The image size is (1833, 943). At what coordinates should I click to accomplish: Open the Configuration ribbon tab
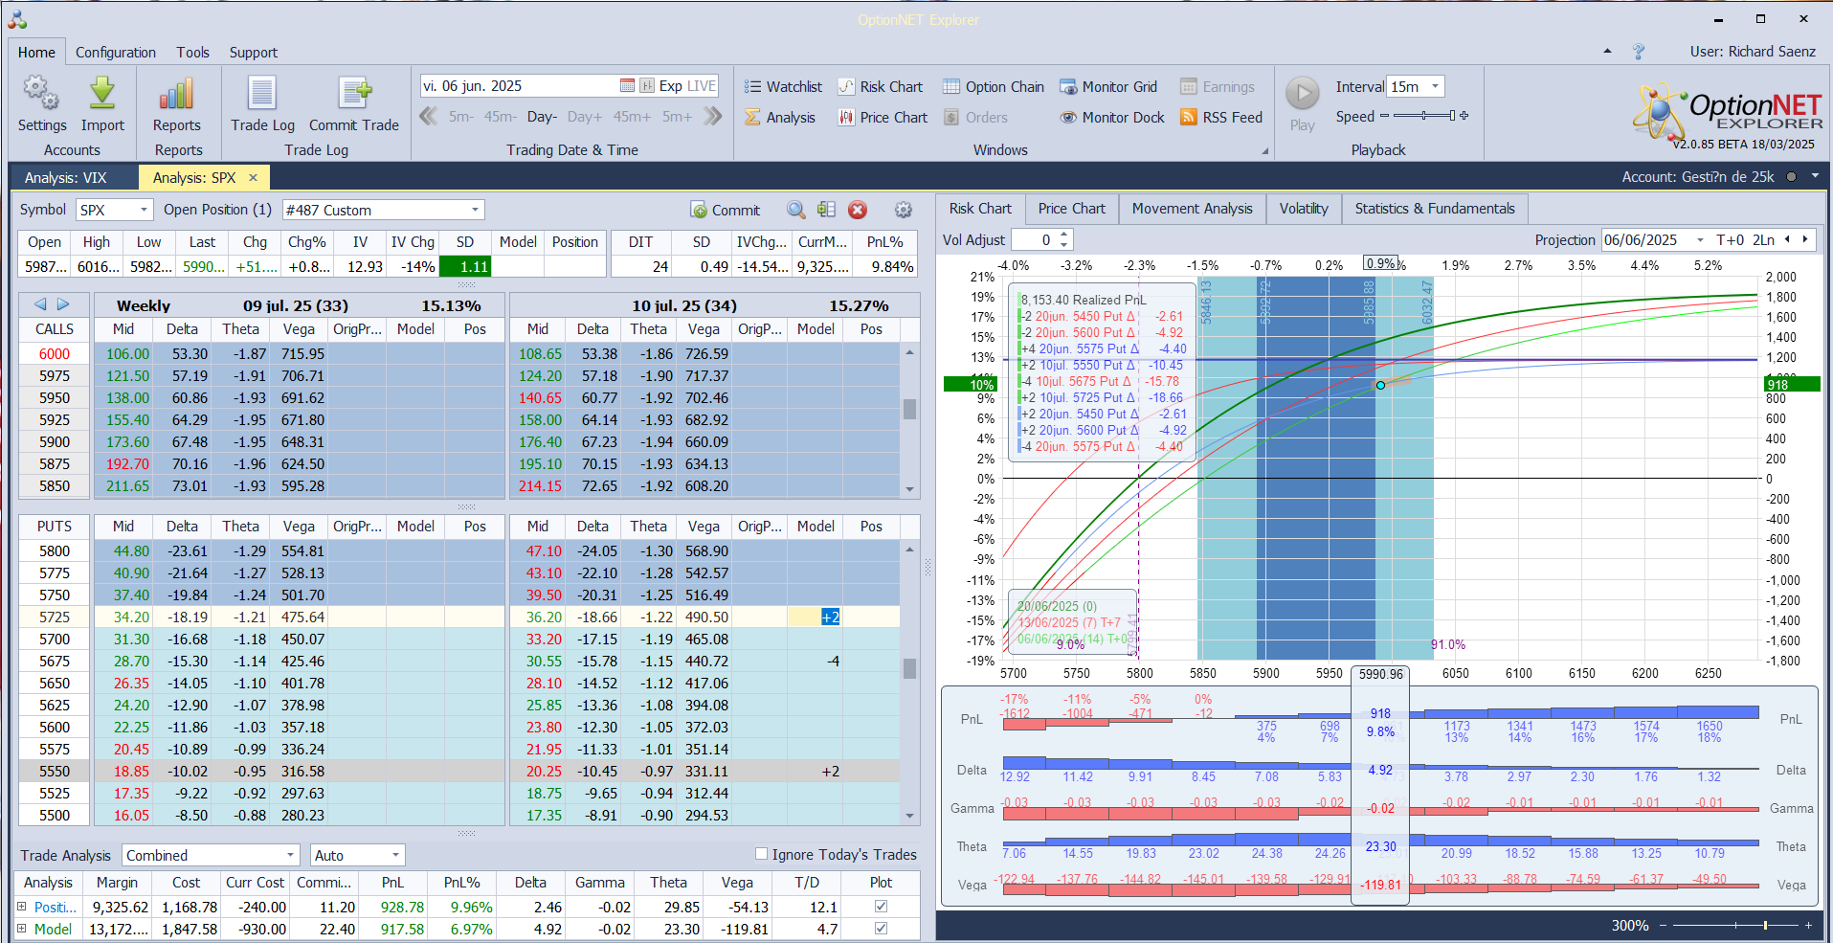tap(116, 53)
